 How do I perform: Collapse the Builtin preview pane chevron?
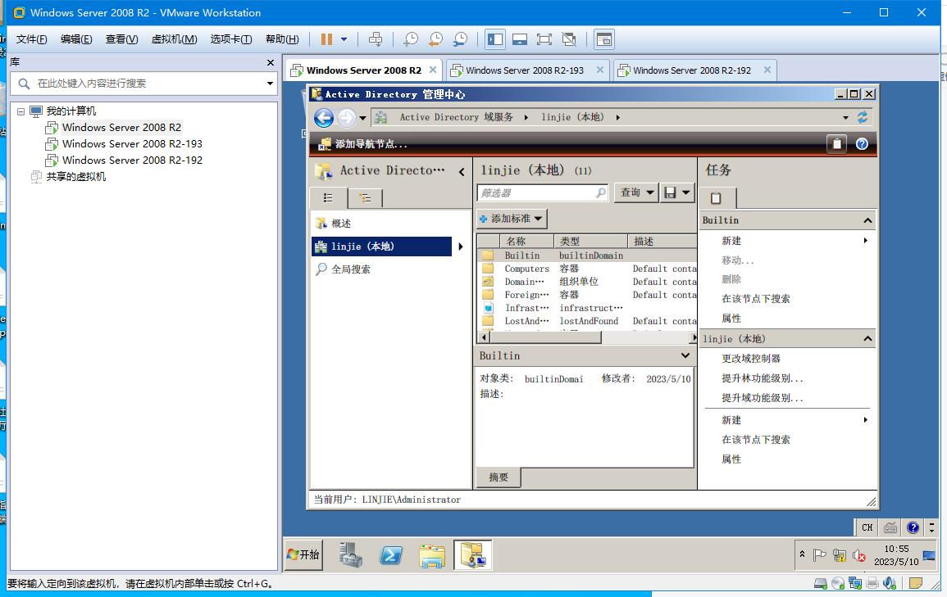tap(685, 355)
